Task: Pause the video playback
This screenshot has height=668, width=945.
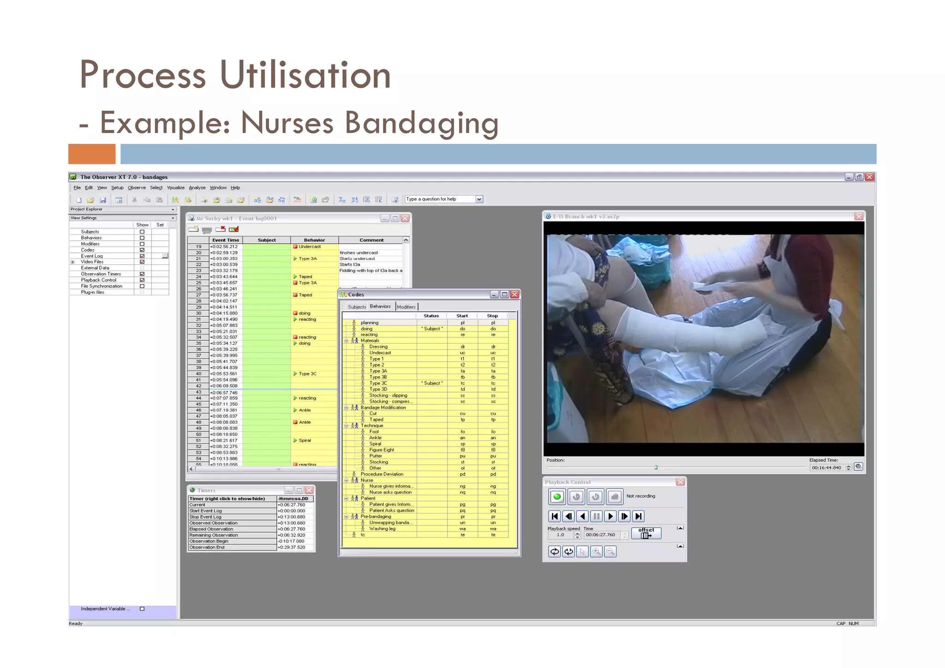Action: click(x=596, y=516)
